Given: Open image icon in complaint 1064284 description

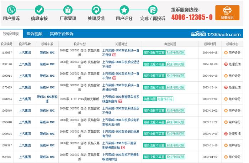Looking at the screenshot, I should (120, 101).
